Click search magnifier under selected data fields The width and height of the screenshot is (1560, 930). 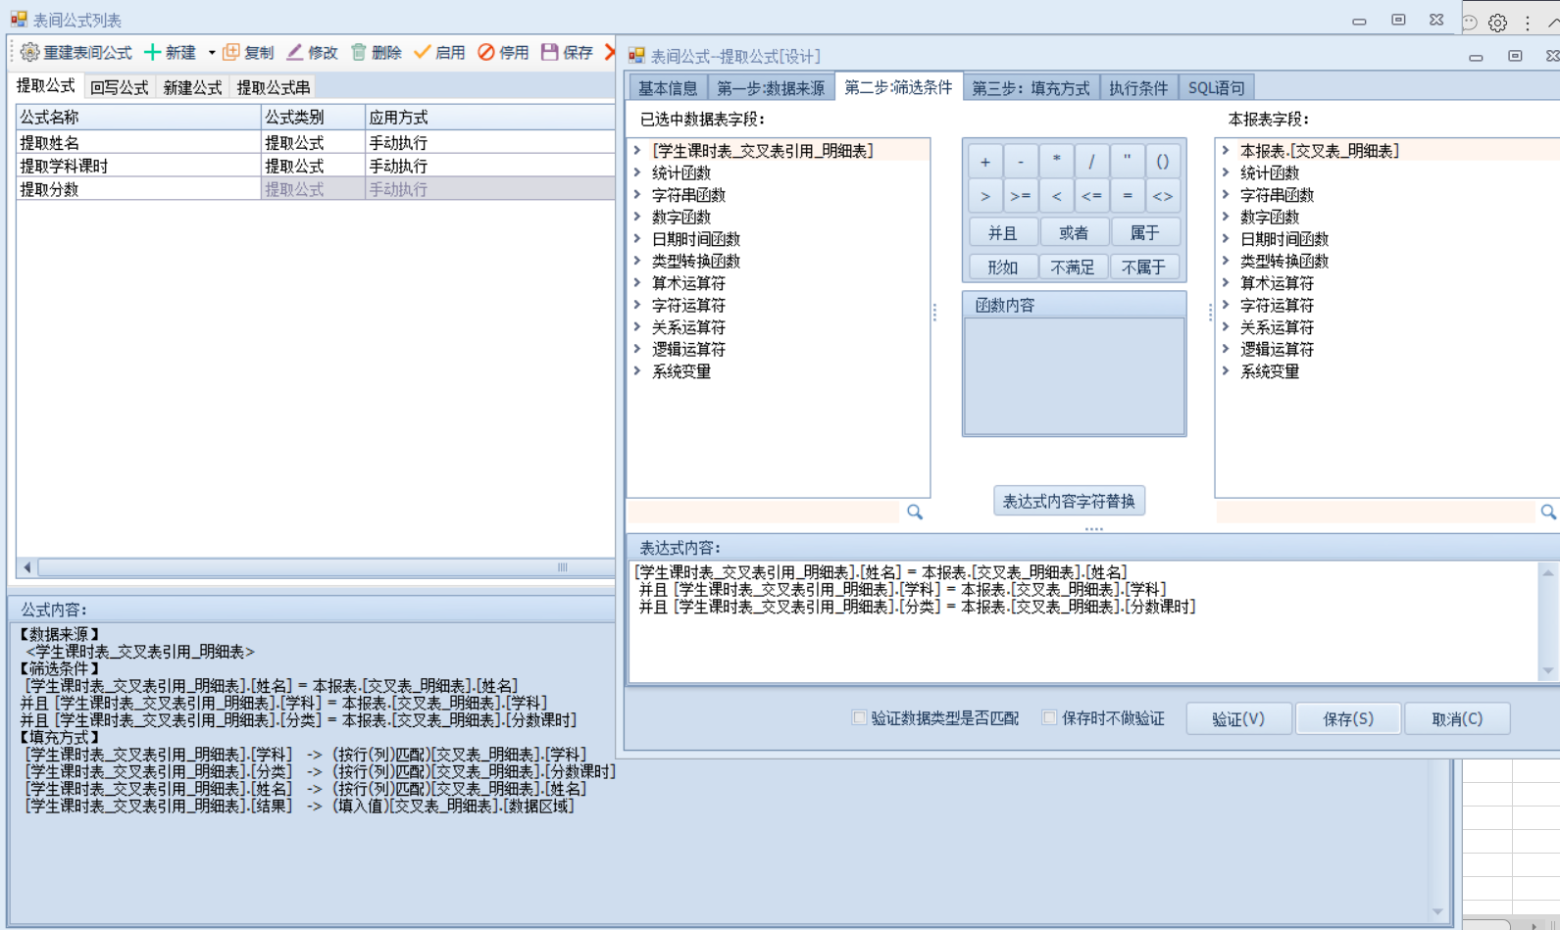click(915, 512)
